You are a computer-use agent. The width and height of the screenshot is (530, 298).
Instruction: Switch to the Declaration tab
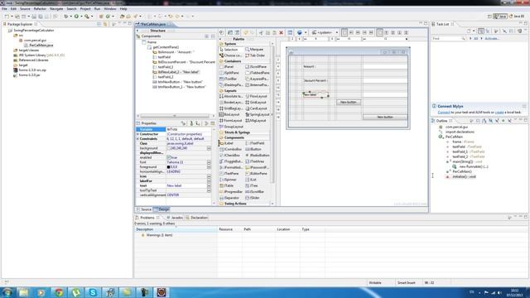(x=197, y=218)
